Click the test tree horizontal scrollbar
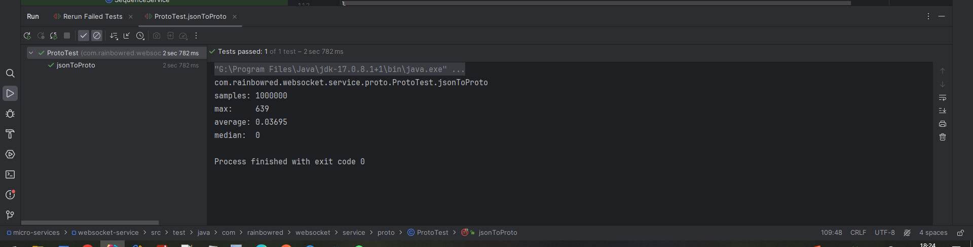The width and height of the screenshot is (973, 247). coord(90,223)
